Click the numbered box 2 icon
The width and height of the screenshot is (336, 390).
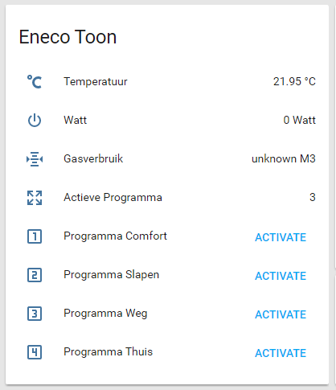pos(35,275)
